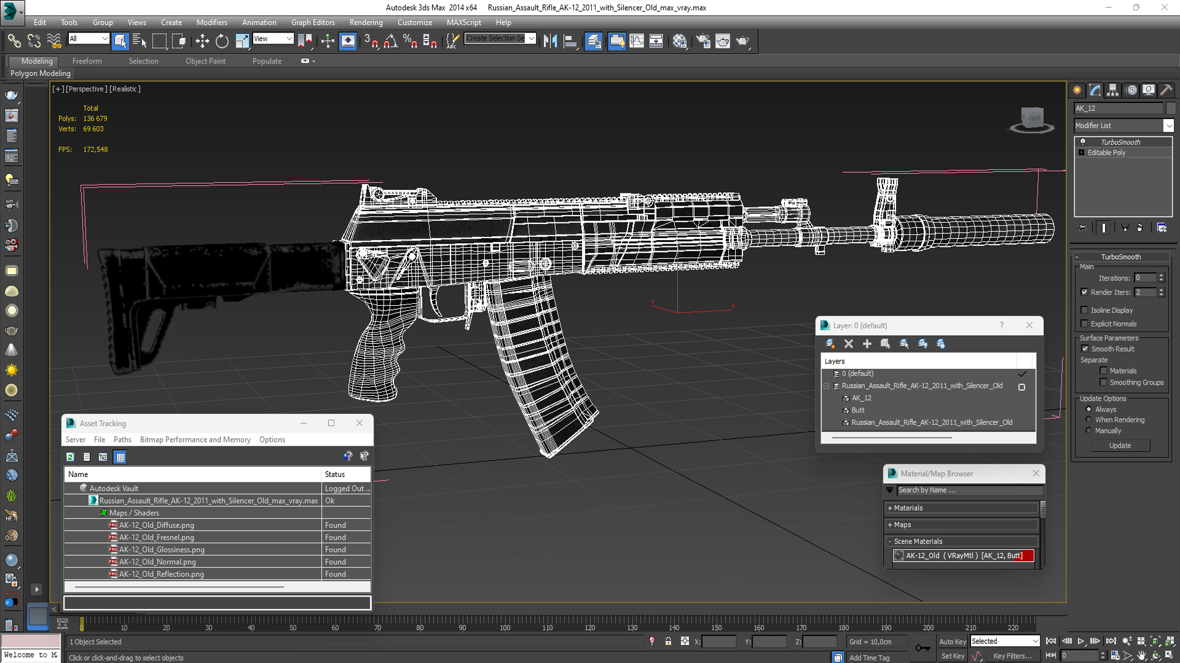
Task: Click Go to Start playback control
Action: (1051, 641)
